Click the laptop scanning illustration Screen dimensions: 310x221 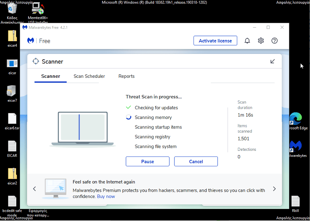(82, 129)
